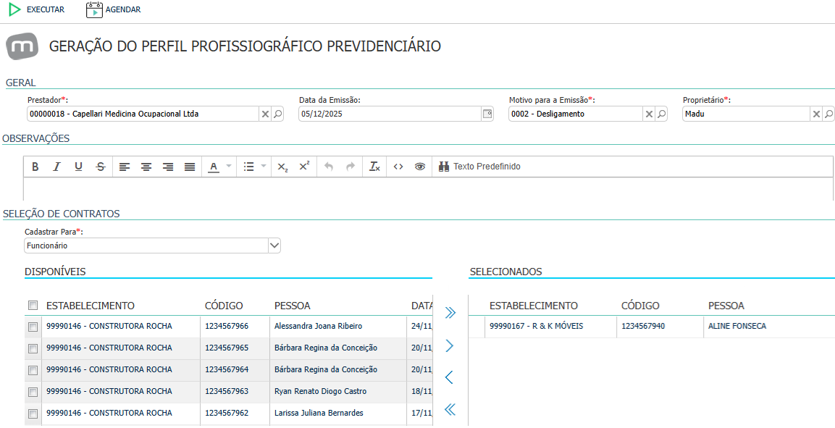Click the Agendar calendar icon
The image size is (835, 428).
pyautogui.click(x=94, y=9)
